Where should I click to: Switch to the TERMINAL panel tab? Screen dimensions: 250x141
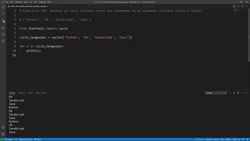pos(12,93)
